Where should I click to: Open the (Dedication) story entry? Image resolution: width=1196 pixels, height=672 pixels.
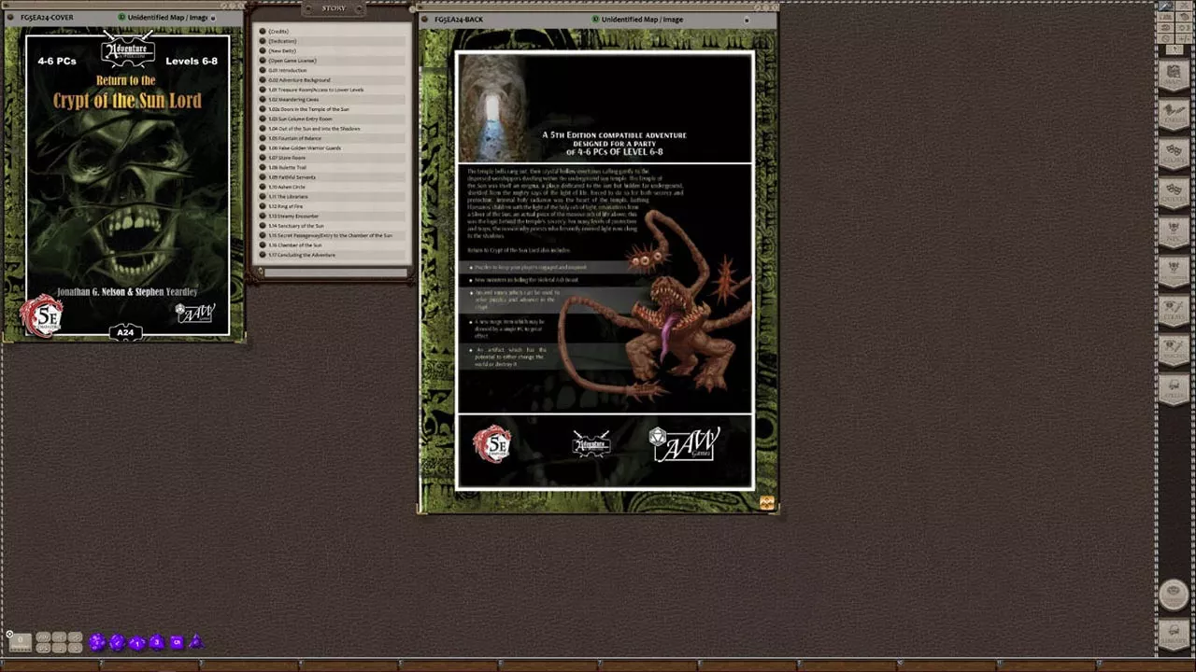tap(333, 41)
